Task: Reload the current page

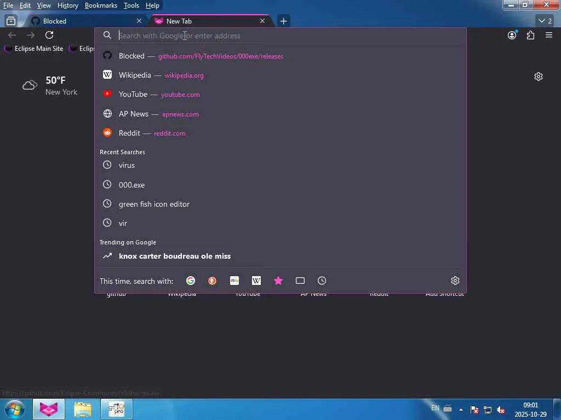Action: (49, 35)
